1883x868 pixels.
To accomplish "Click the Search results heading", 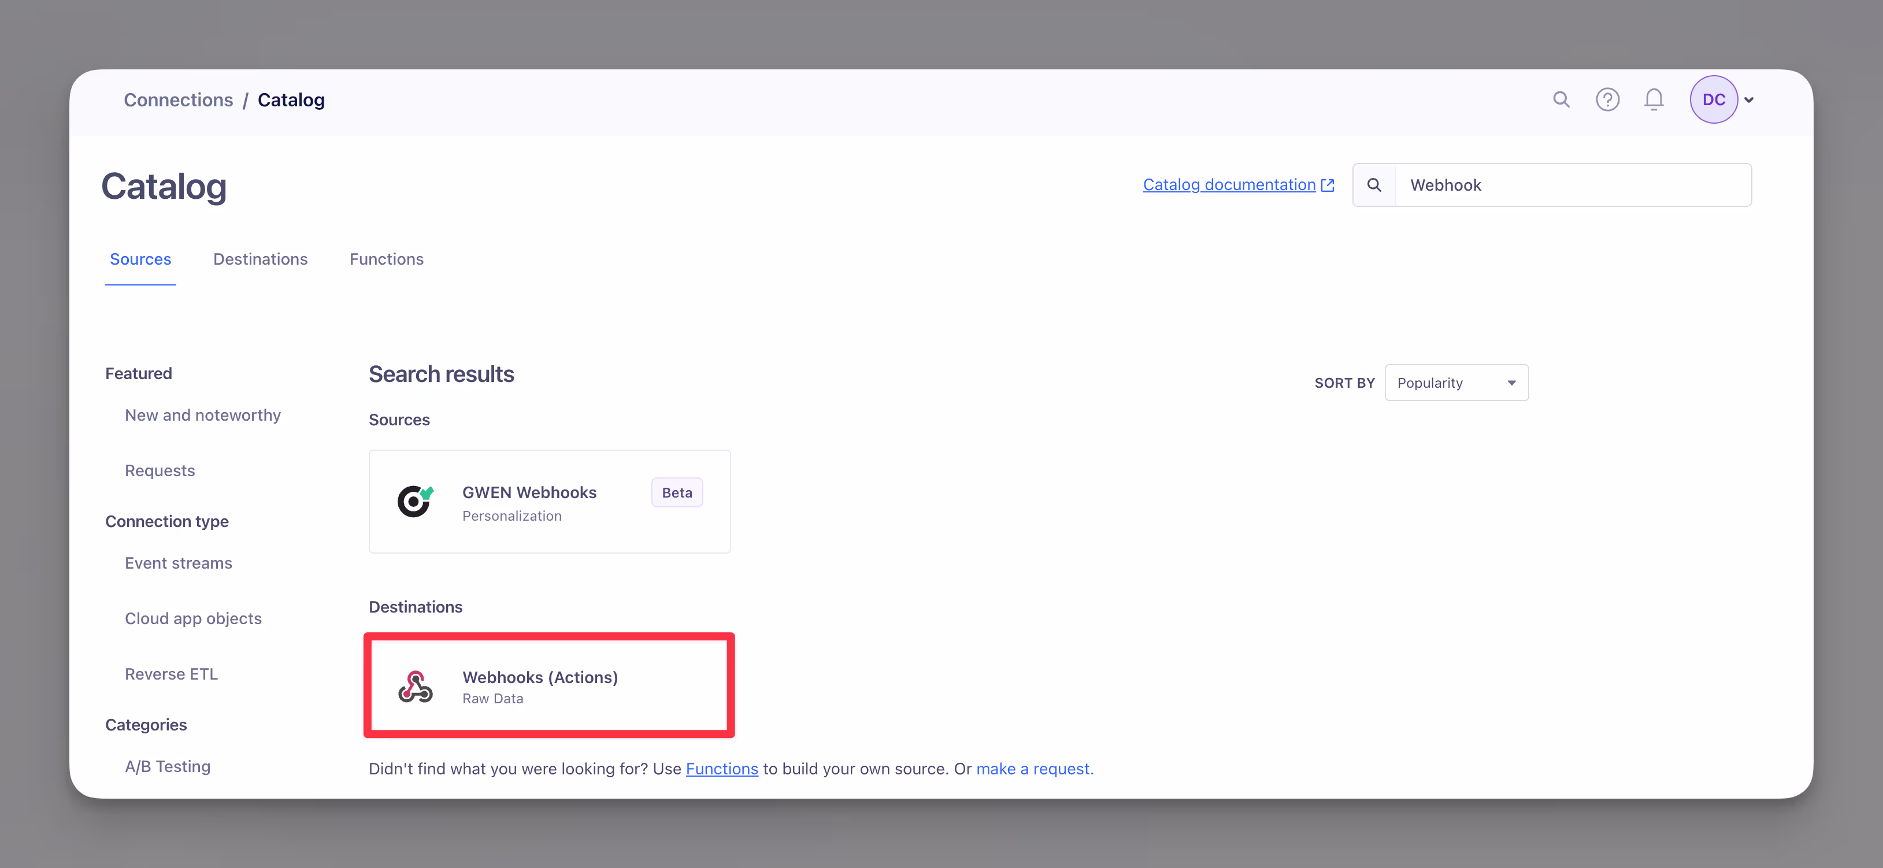I will [441, 374].
